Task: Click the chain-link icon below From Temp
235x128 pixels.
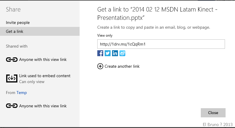Action: pyautogui.click(x=12, y=106)
